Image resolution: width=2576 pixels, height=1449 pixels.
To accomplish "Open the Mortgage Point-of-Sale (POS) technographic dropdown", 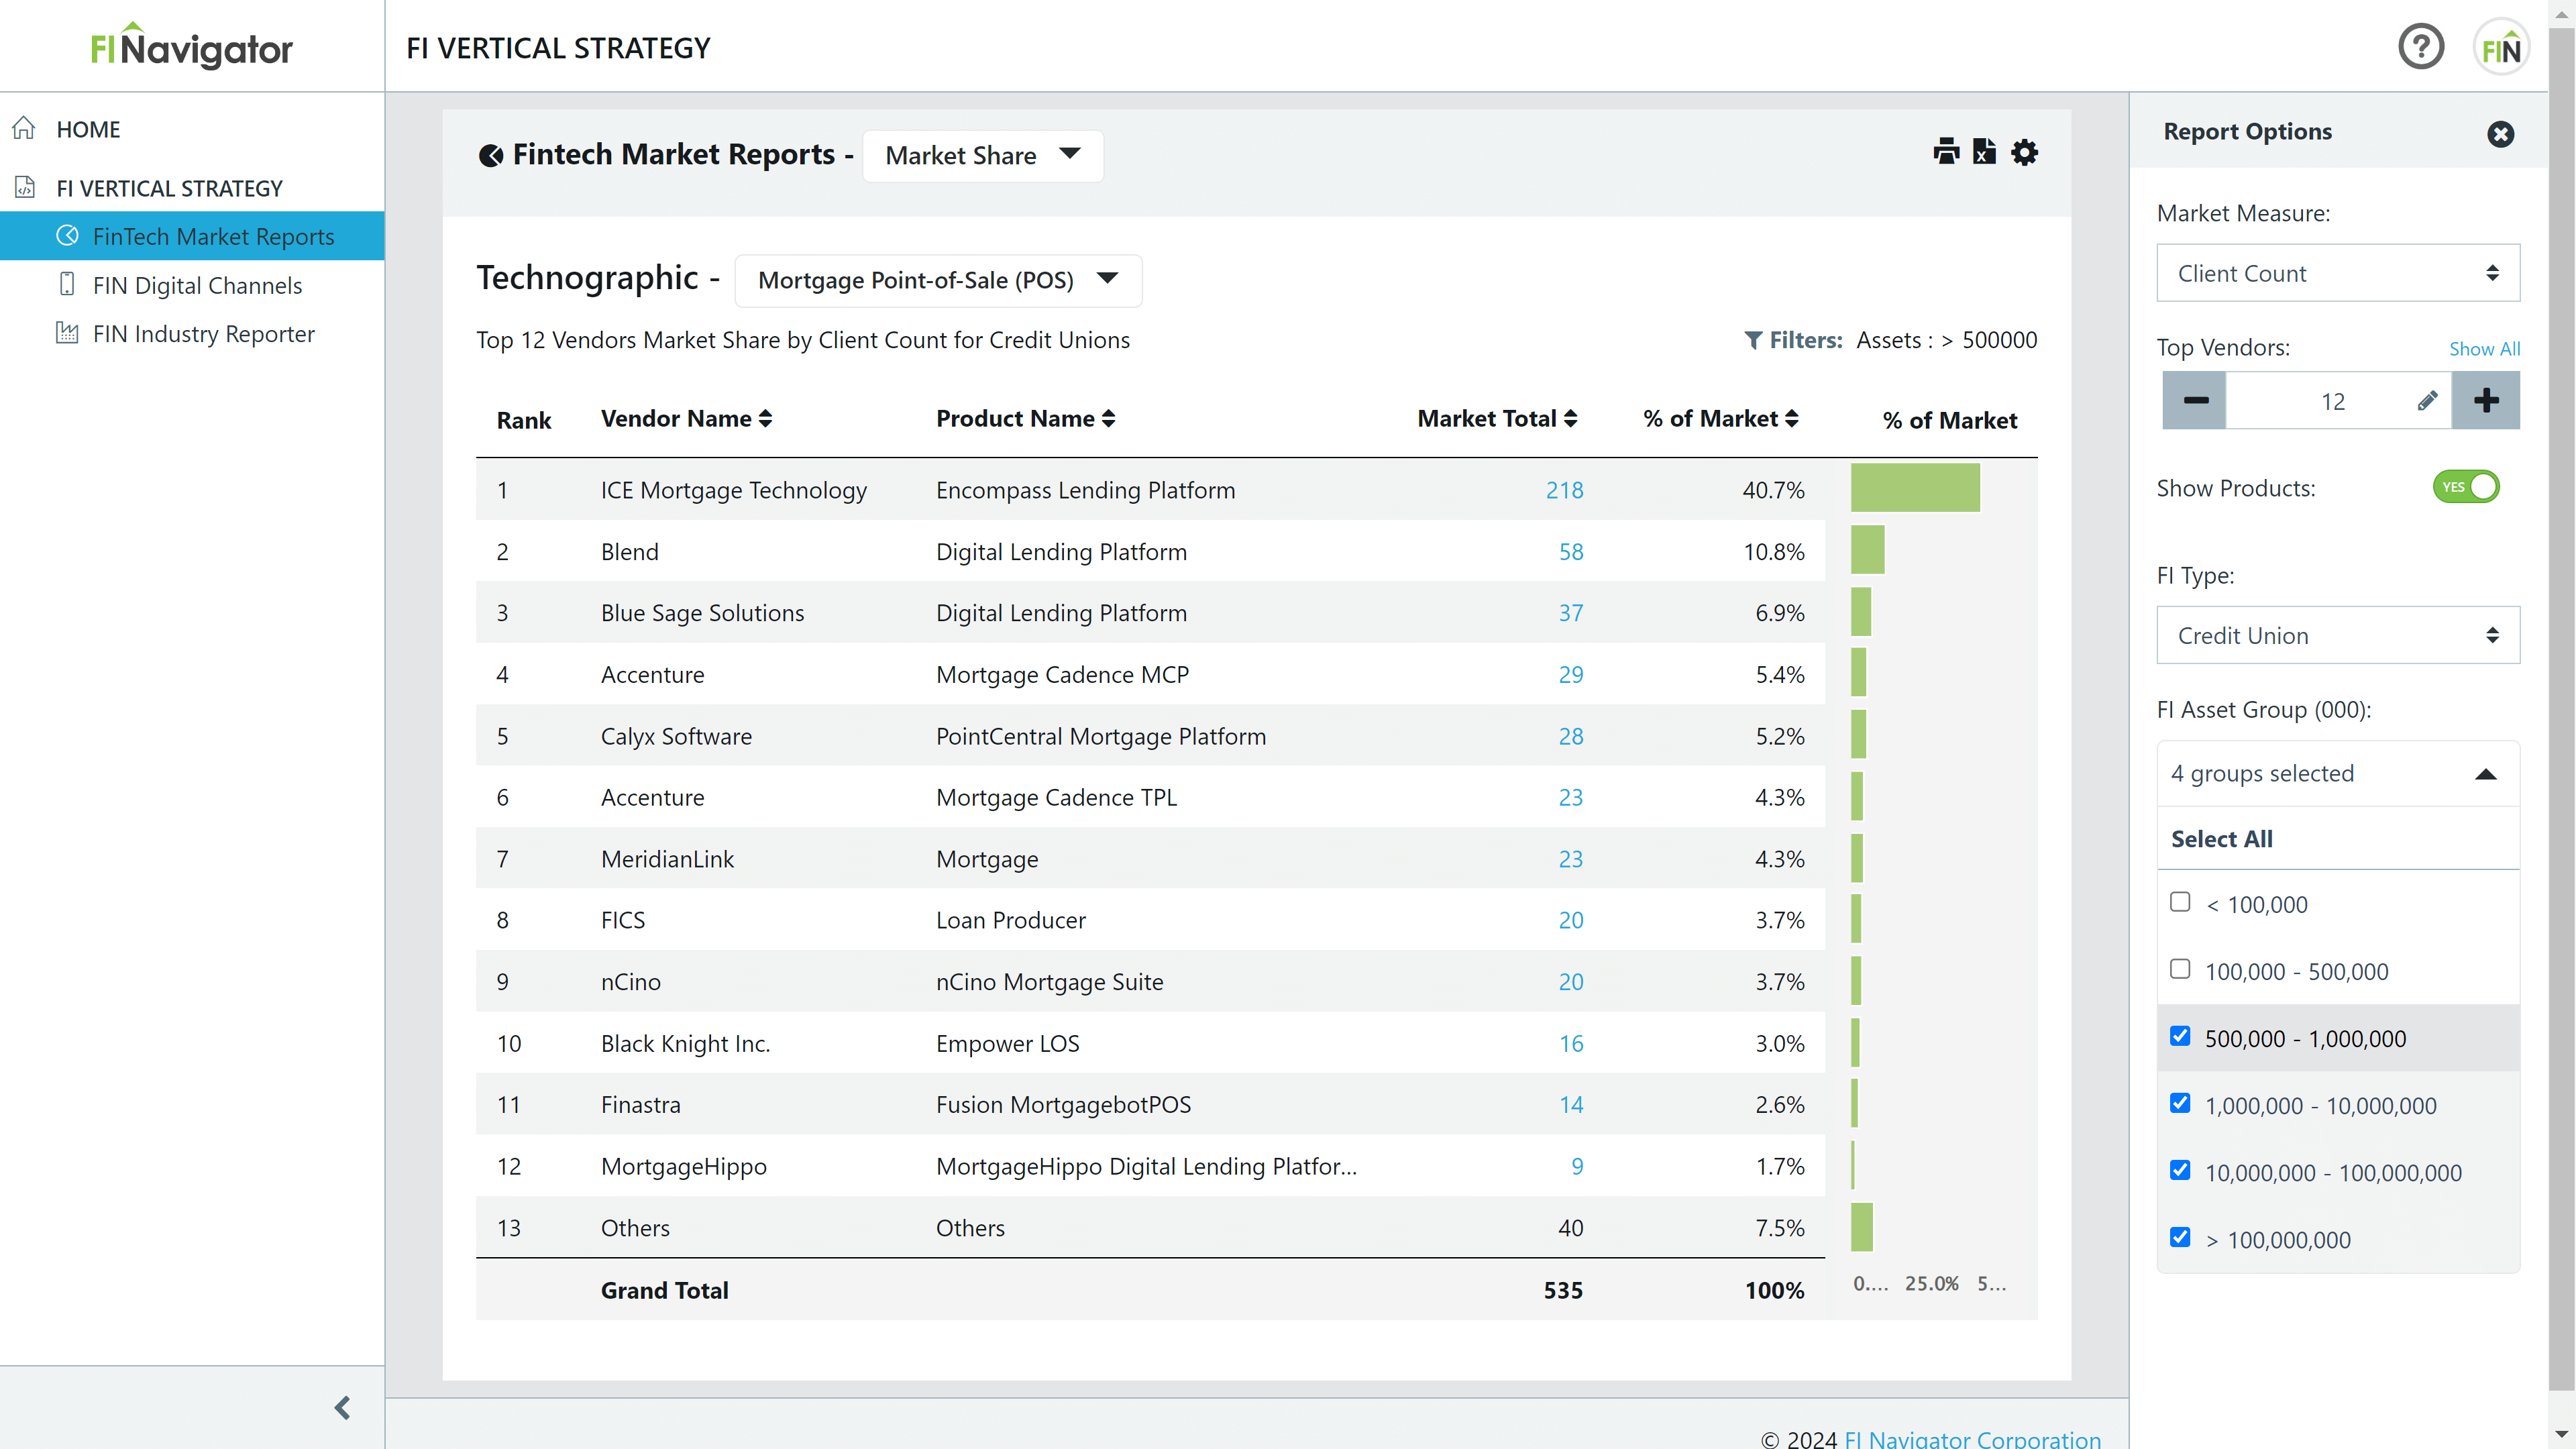I will pos(938,280).
